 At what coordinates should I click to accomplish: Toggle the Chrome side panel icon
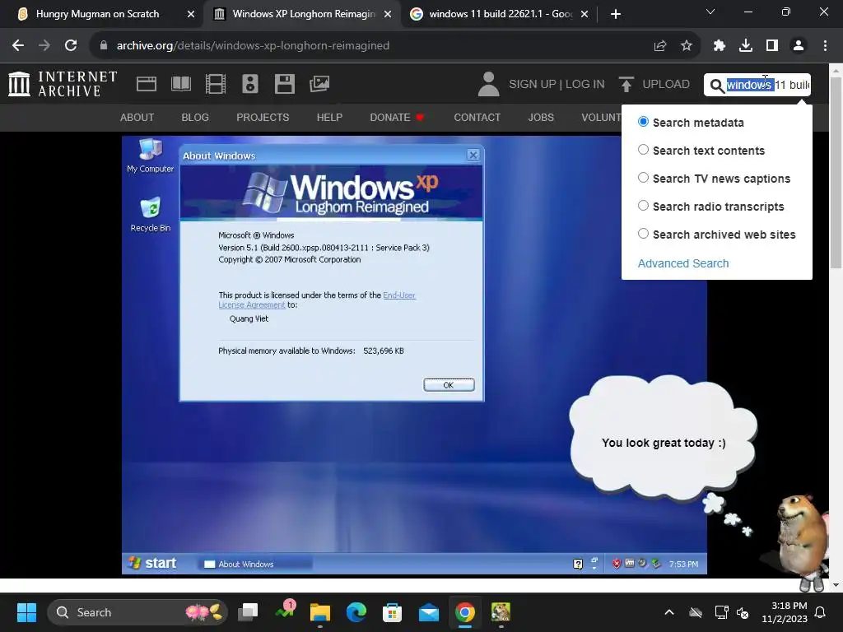772,46
